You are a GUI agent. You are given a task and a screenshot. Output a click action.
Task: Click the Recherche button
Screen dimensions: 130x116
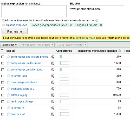click(15, 31)
